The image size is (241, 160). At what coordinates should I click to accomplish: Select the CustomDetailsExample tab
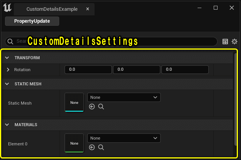point(52,9)
